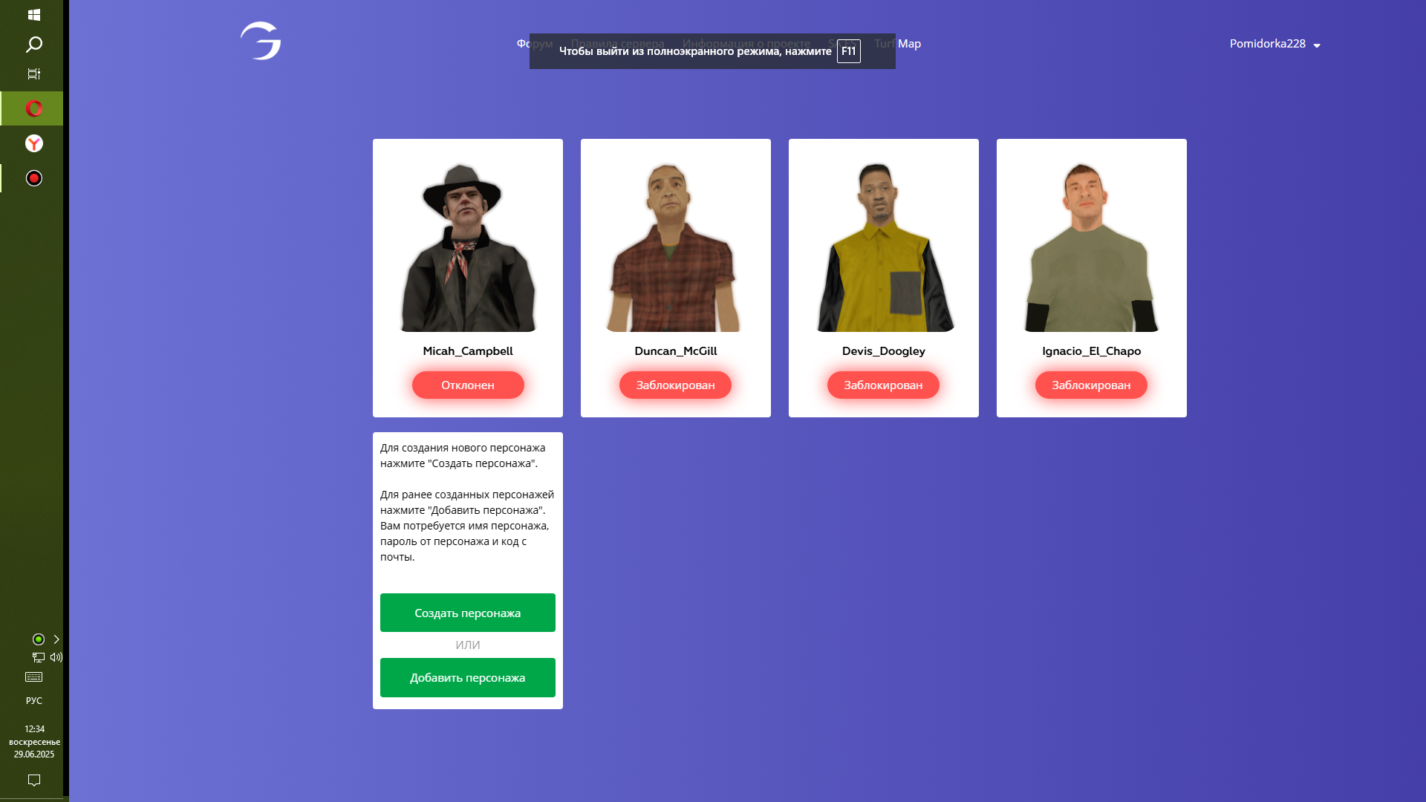Open Windows search icon
The height and width of the screenshot is (802, 1426).
[x=33, y=45]
